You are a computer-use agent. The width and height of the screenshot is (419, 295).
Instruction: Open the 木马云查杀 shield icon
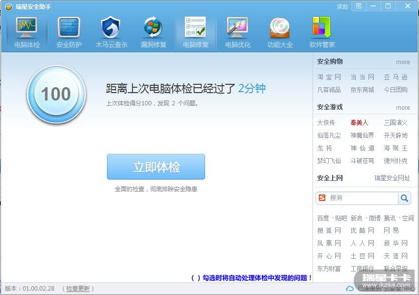coord(111,27)
